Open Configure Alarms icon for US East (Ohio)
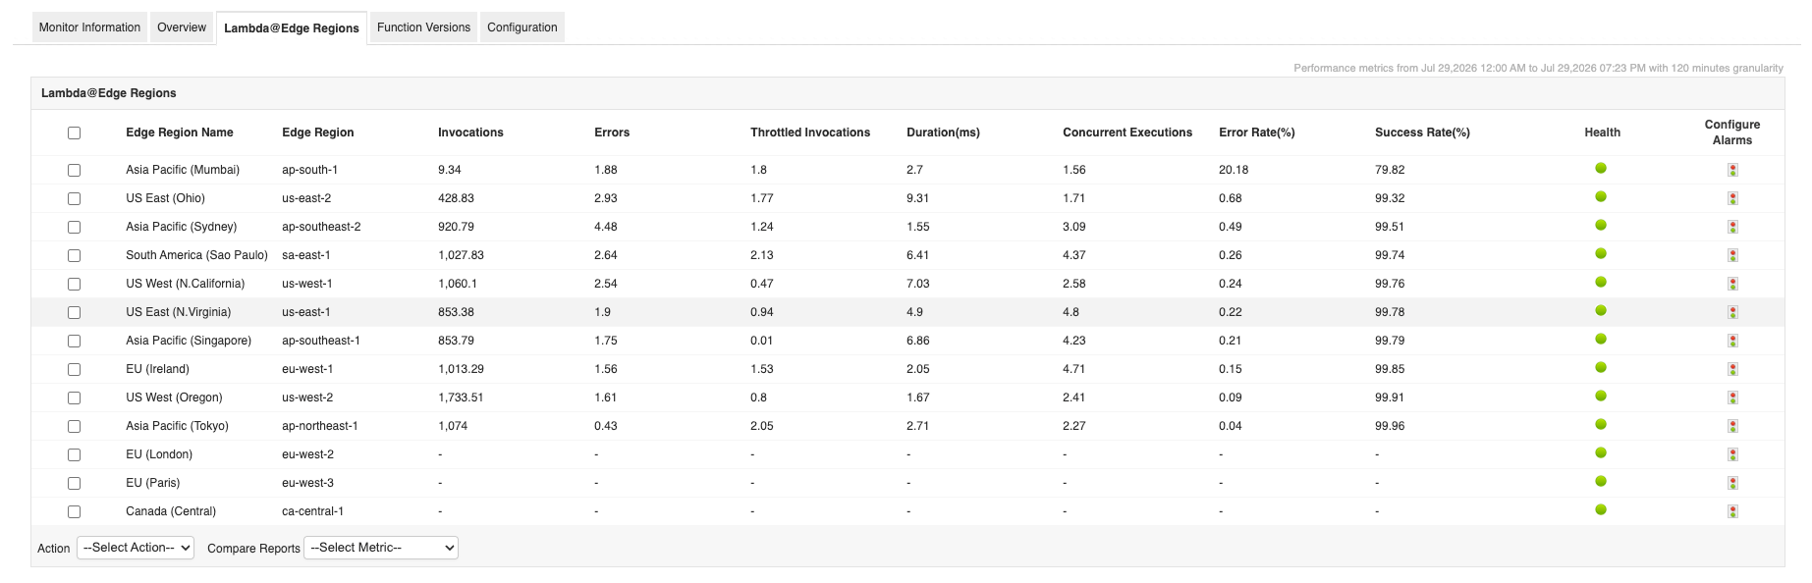This screenshot has height=583, width=1812. click(1732, 198)
